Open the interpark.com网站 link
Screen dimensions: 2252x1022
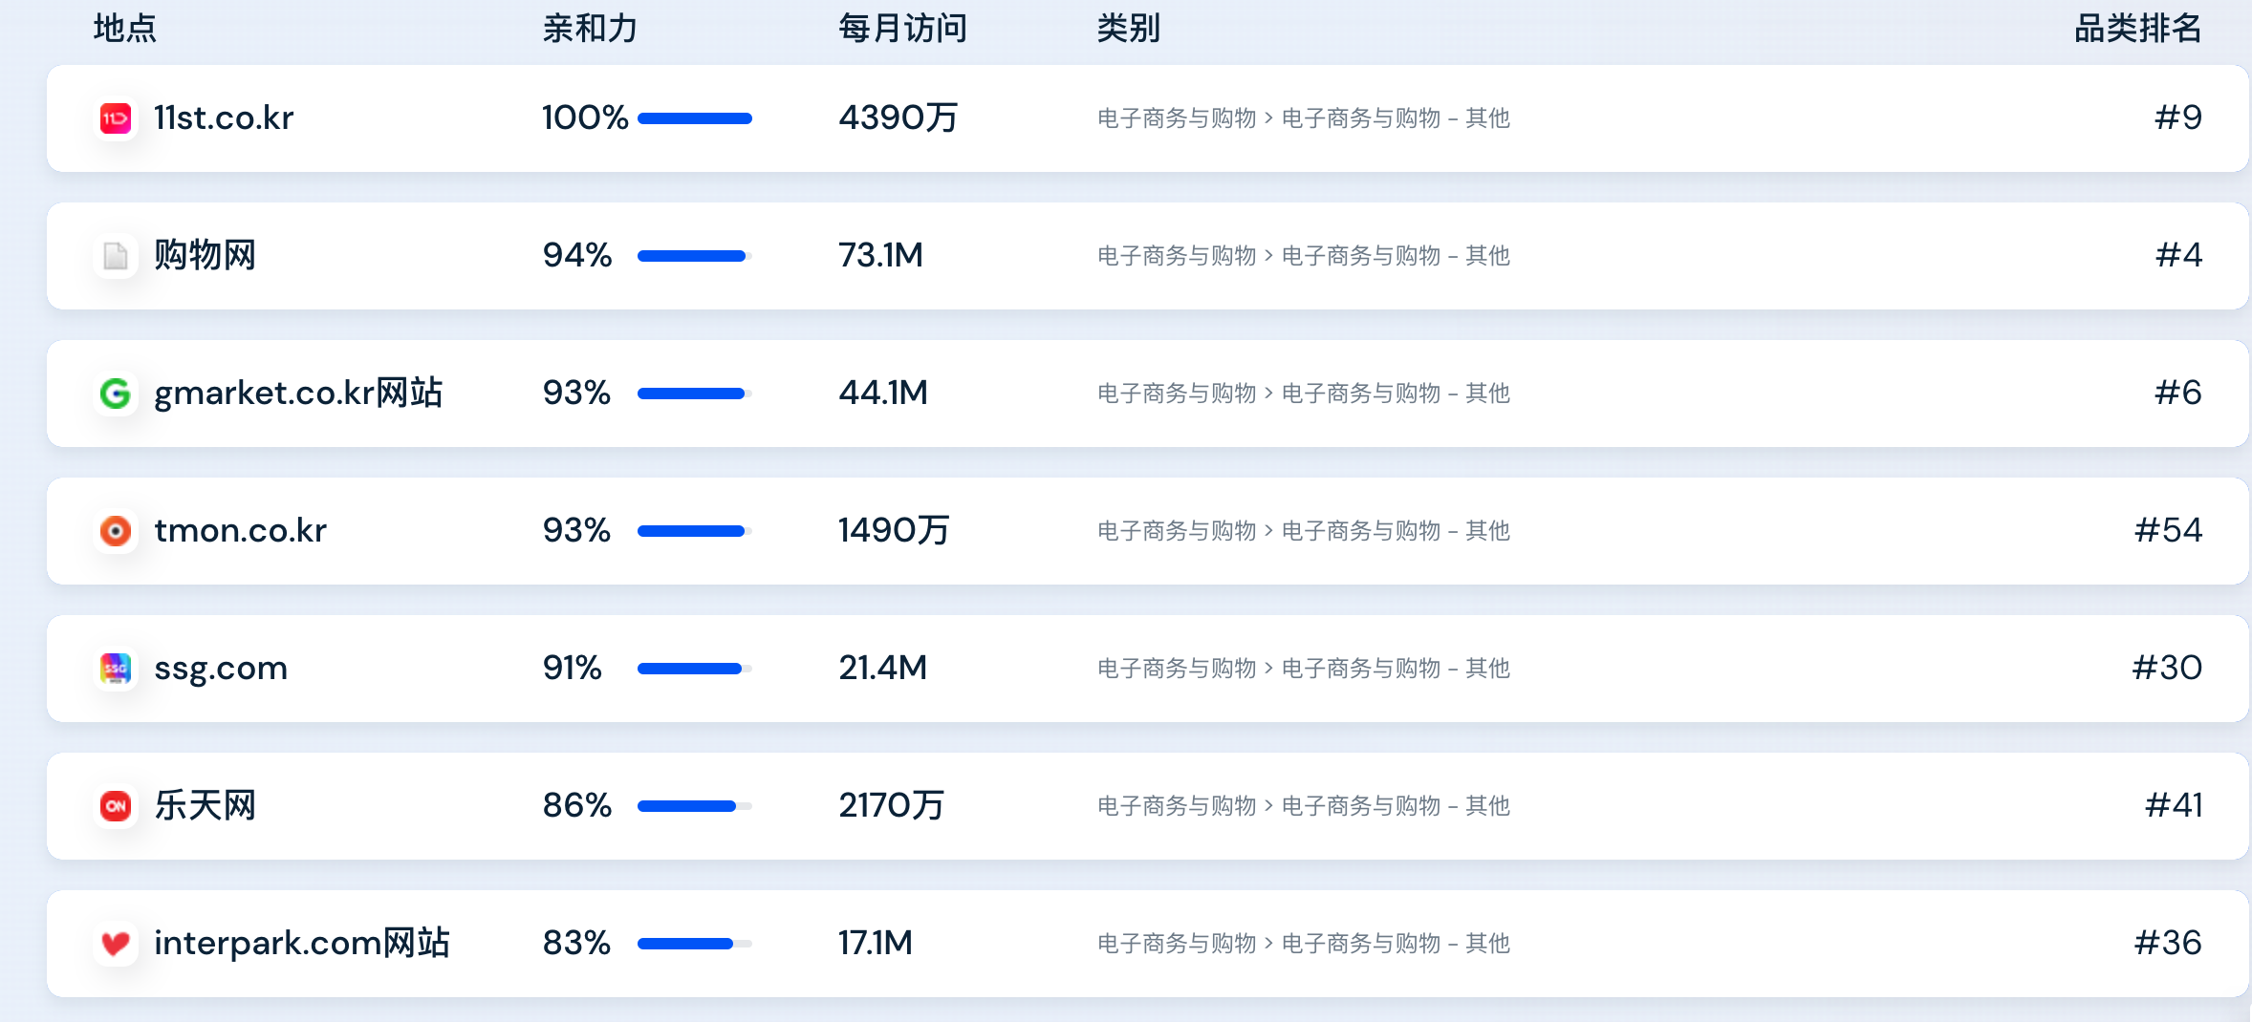point(302,943)
